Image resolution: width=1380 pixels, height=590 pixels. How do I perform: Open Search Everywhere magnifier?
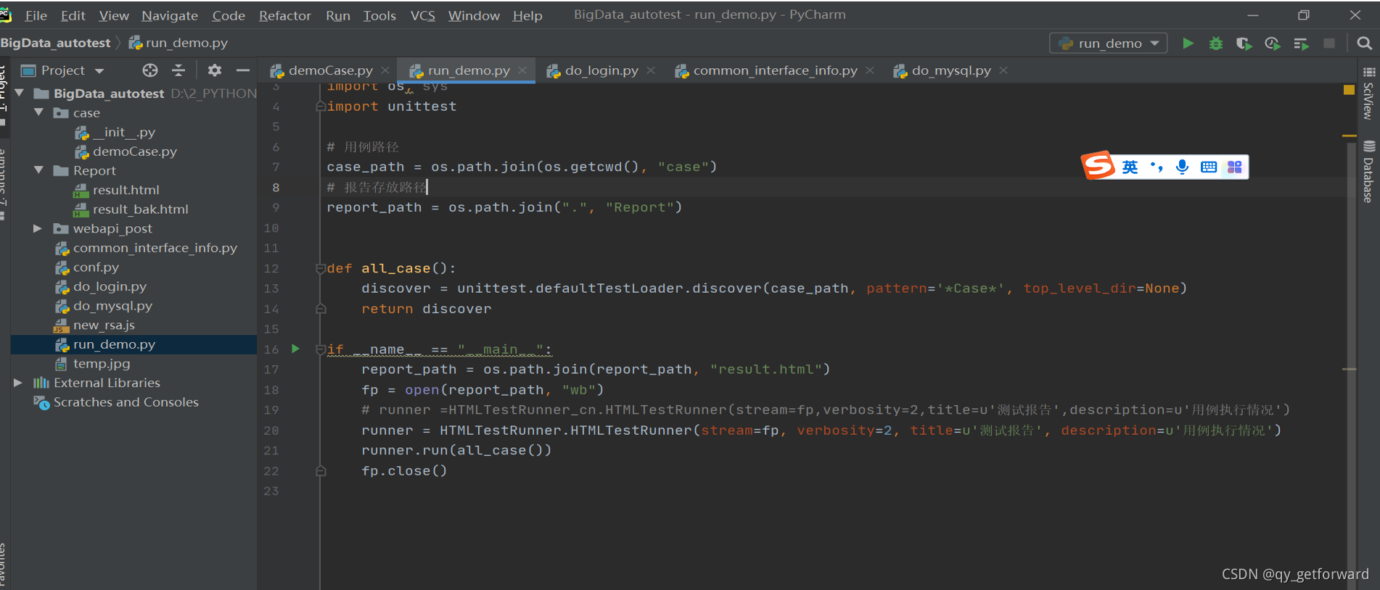coord(1364,43)
